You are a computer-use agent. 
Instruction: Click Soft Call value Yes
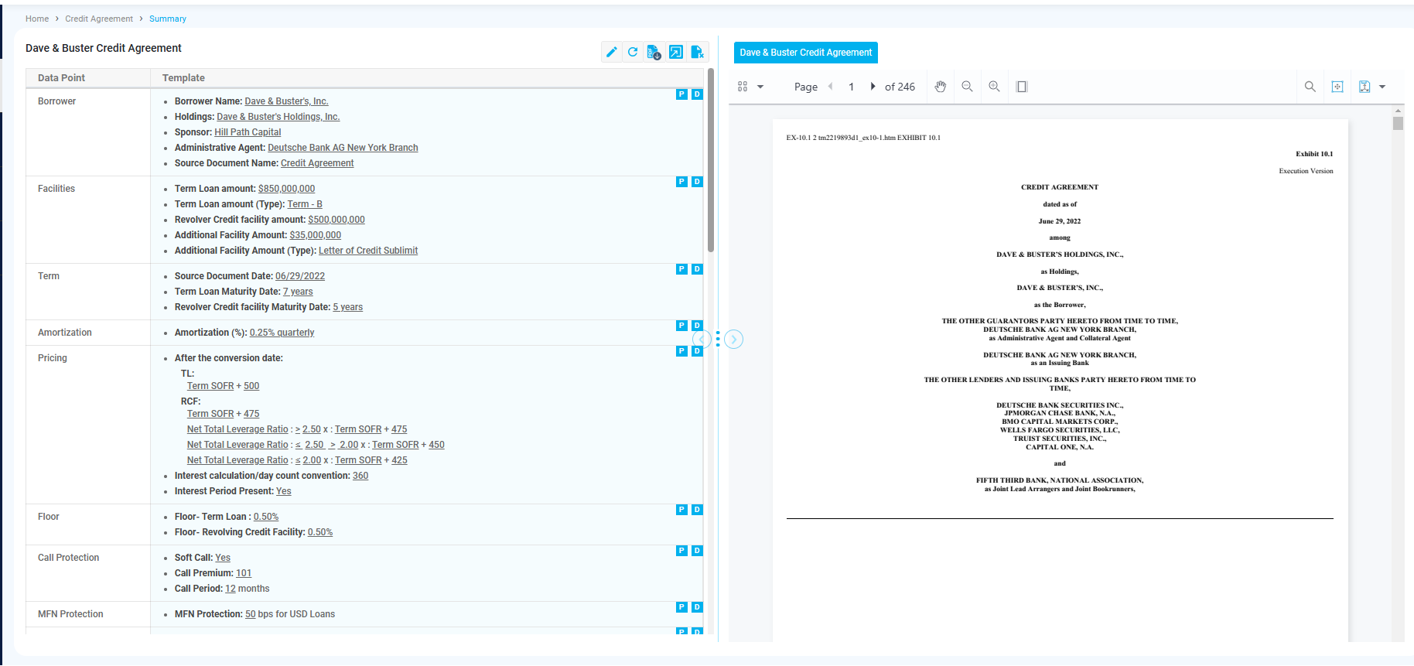[223, 558]
